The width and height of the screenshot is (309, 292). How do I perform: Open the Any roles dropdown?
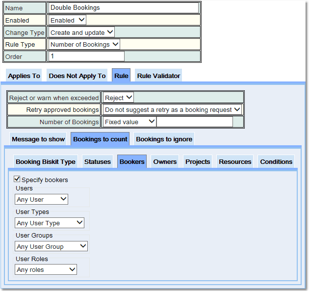point(46,269)
